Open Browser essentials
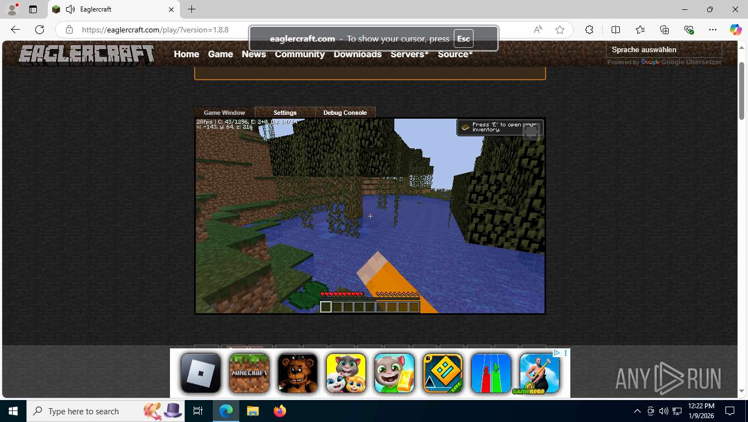Image resolution: width=748 pixels, height=422 pixels. coord(689,30)
